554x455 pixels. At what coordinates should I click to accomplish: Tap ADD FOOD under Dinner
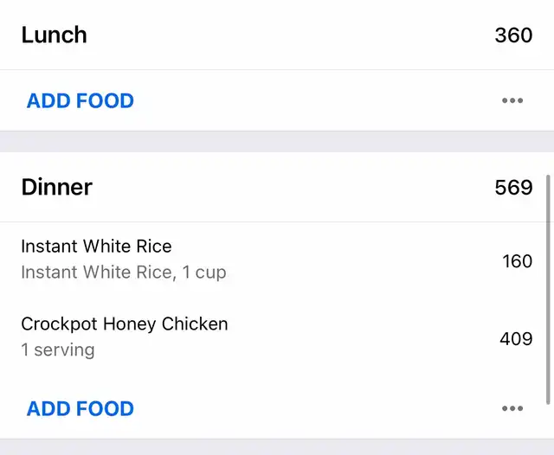[81, 408]
